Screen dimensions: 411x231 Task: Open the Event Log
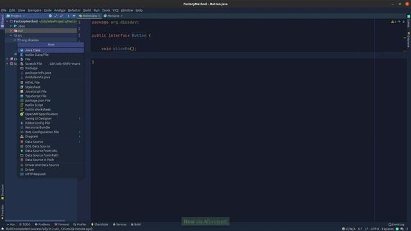pyautogui.click(x=396, y=225)
